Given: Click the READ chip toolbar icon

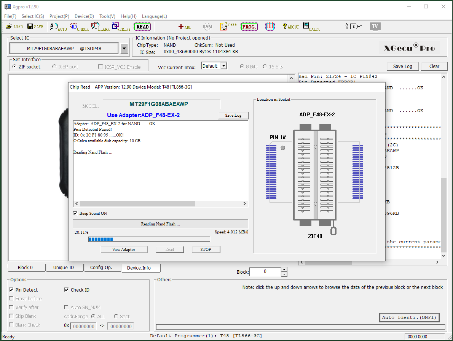Looking at the screenshot, I should click(142, 27).
